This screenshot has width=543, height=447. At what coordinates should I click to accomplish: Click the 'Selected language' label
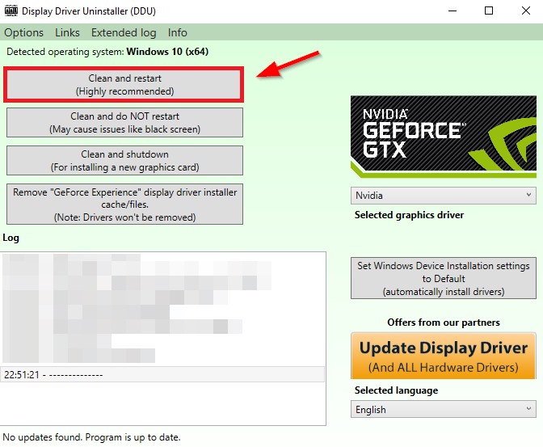tap(396, 390)
